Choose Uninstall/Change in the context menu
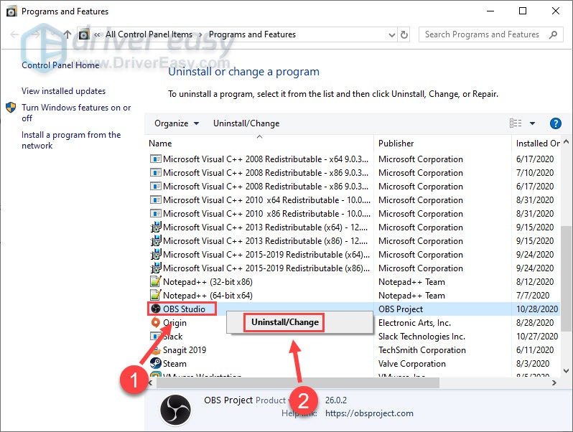This screenshot has width=573, height=432. pyautogui.click(x=284, y=322)
